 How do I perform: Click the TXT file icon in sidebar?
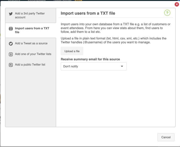coord(11,29)
